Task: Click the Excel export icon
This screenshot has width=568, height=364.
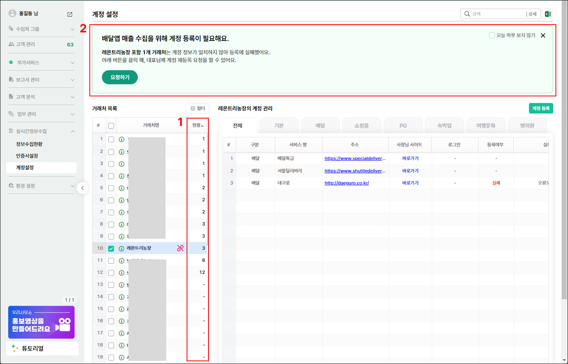Action: 548,14
